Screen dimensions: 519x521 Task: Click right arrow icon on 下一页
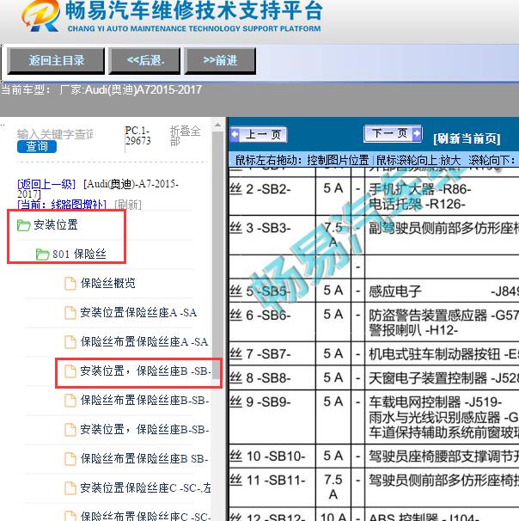pyautogui.click(x=417, y=133)
